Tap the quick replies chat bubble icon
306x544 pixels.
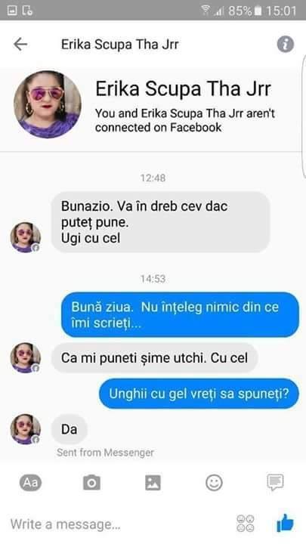coord(275,482)
